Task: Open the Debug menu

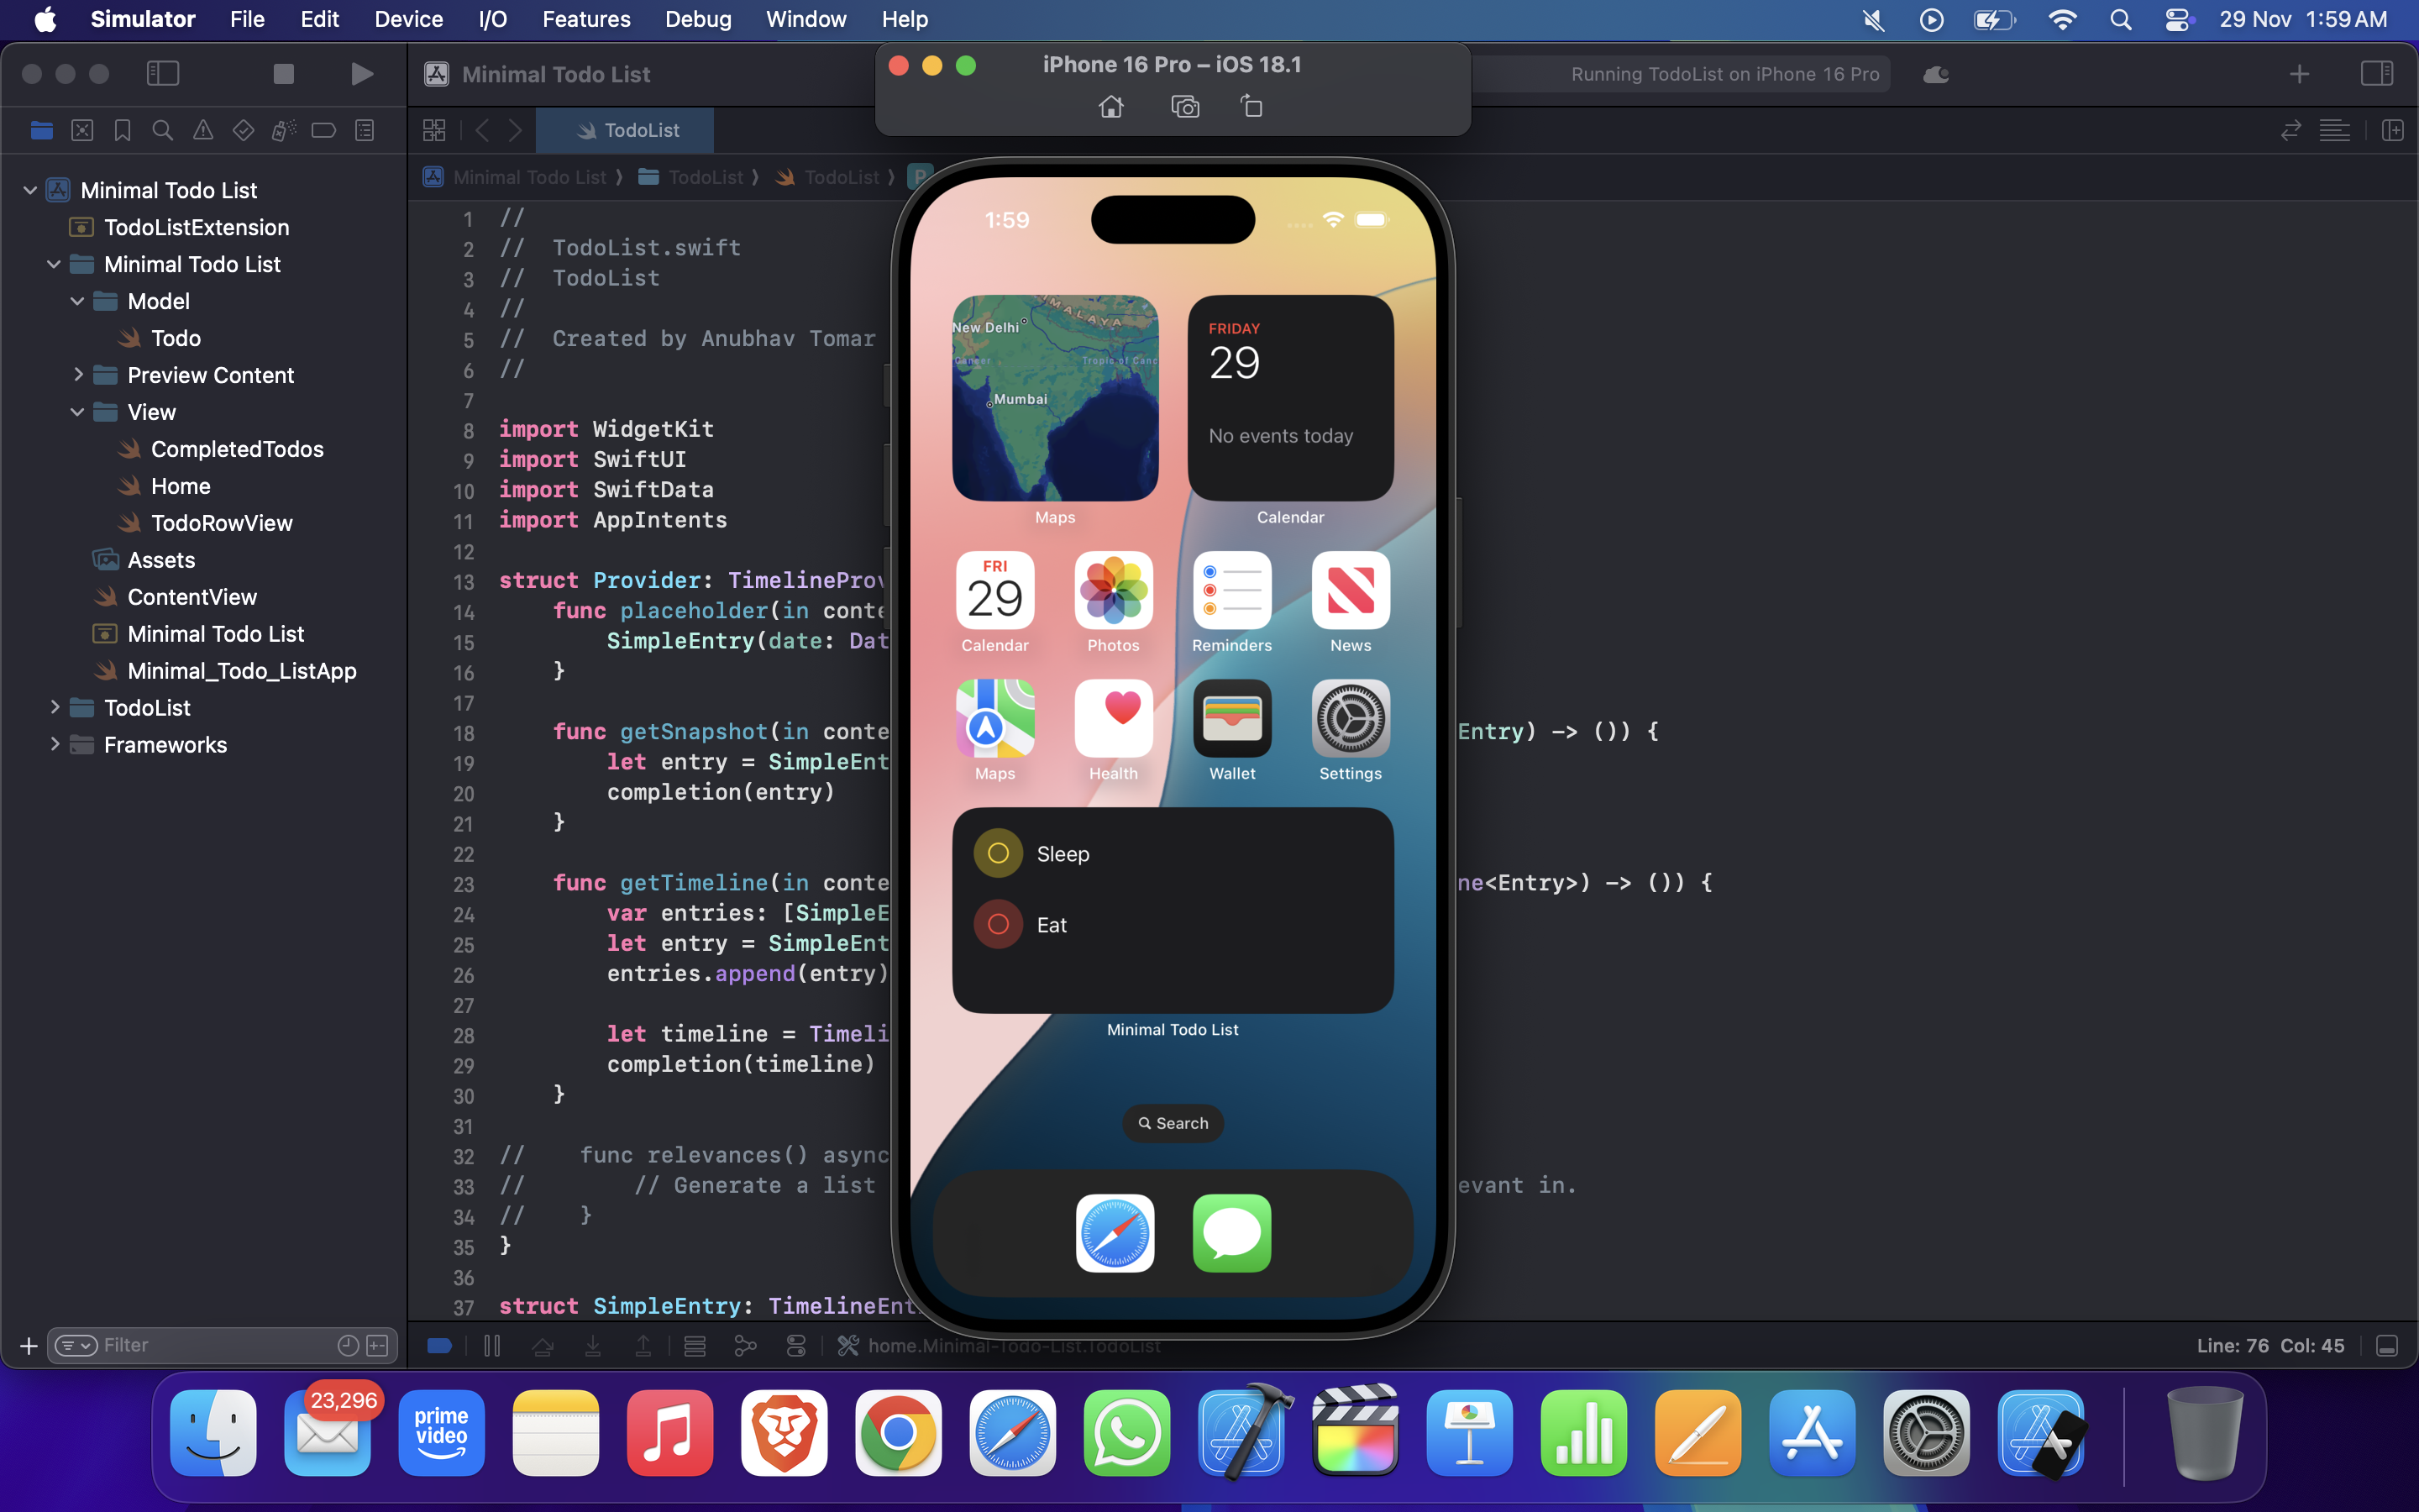Action: click(x=698, y=19)
